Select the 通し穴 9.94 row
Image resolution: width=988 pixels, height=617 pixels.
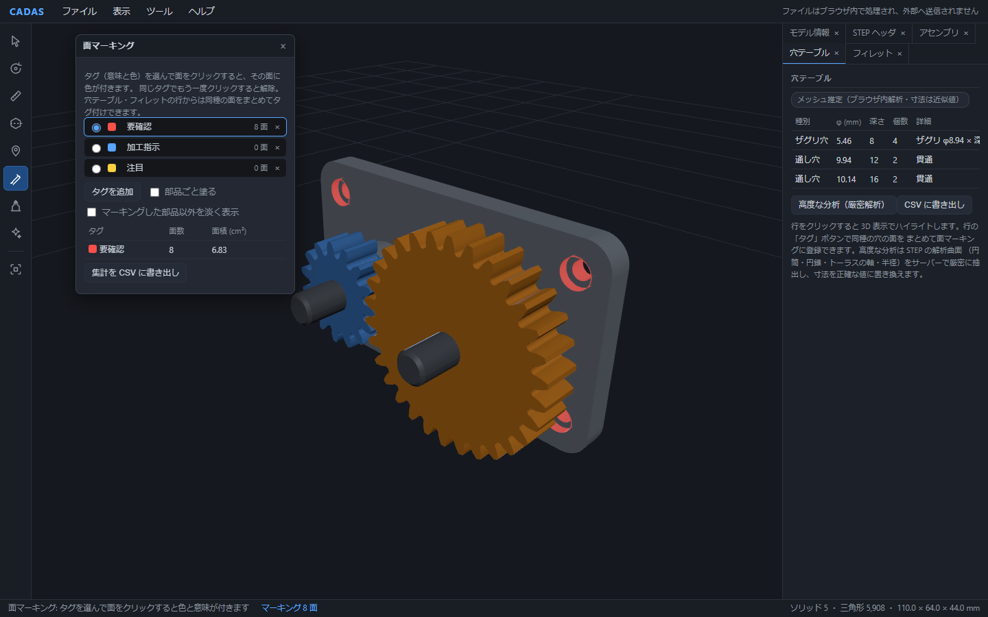(x=885, y=160)
